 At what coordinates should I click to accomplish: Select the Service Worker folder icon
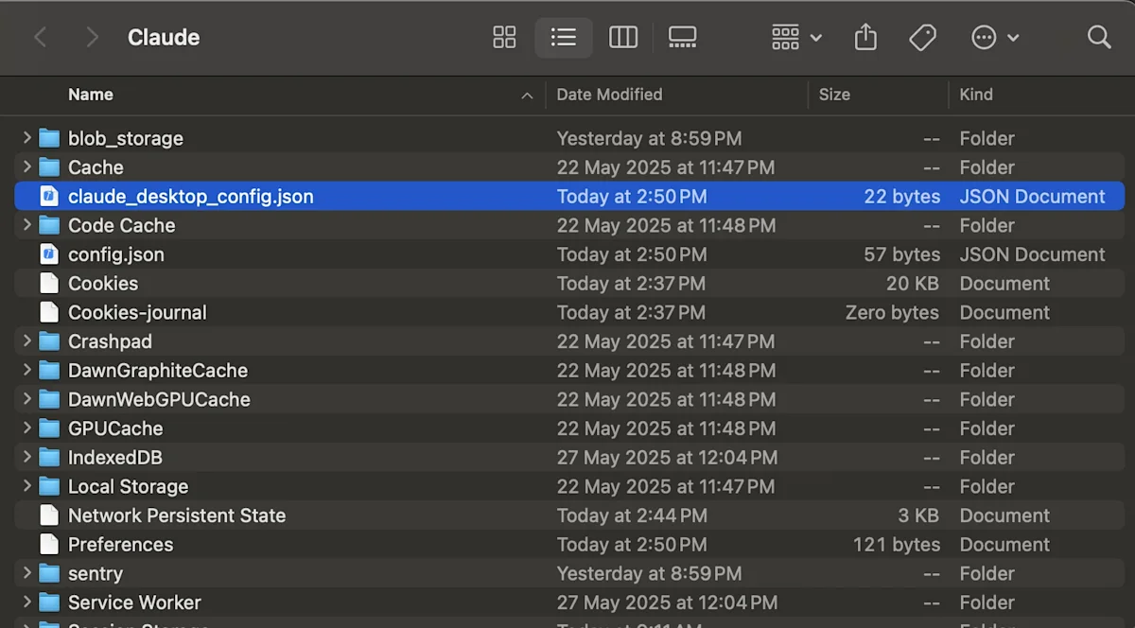[49, 602]
